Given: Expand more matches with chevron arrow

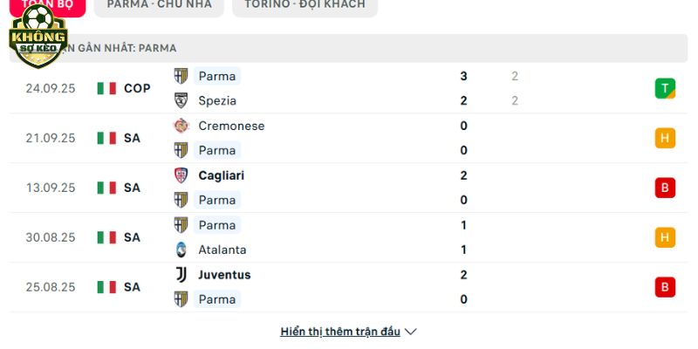Looking at the screenshot, I should tap(411, 332).
